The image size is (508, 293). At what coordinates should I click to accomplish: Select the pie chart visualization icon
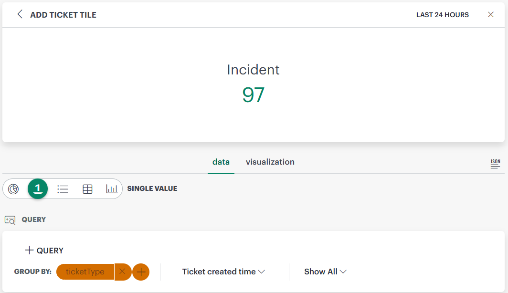[13, 188]
